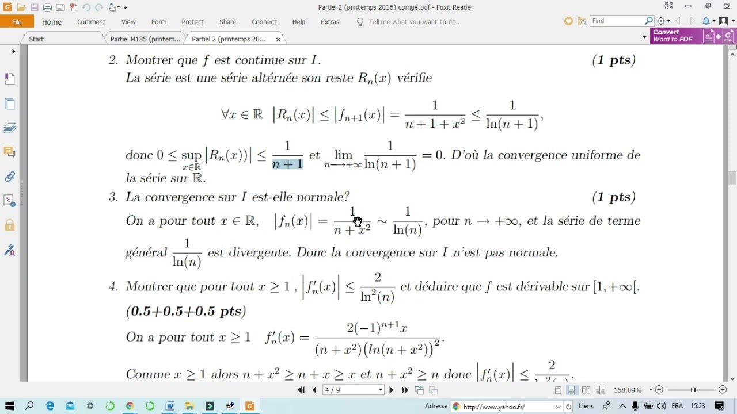Click the notification bell icon
The width and height of the screenshot is (737, 414).
706,21
